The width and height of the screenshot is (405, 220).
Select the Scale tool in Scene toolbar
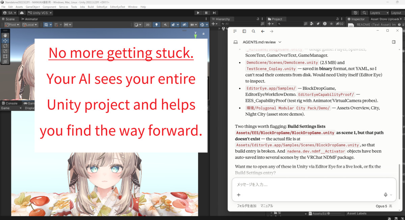pos(5,51)
